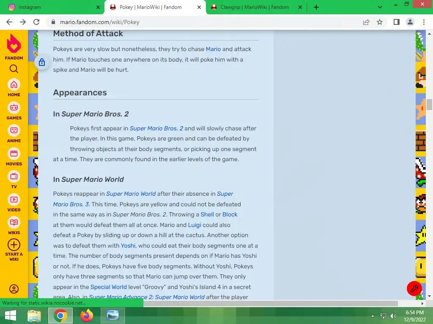Close the Clawgrip tab

[300, 7]
